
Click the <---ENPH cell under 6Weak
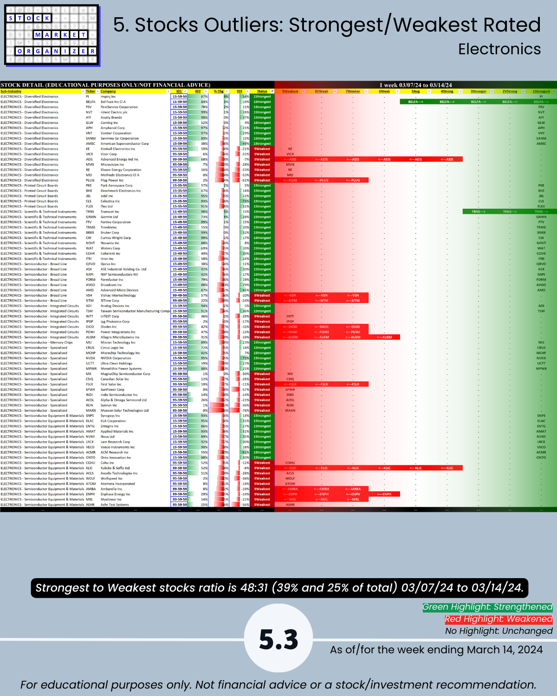coord(384,494)
